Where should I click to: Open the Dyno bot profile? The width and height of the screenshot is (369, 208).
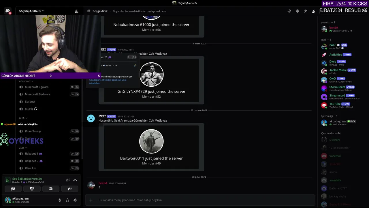(x=343, y=63)
